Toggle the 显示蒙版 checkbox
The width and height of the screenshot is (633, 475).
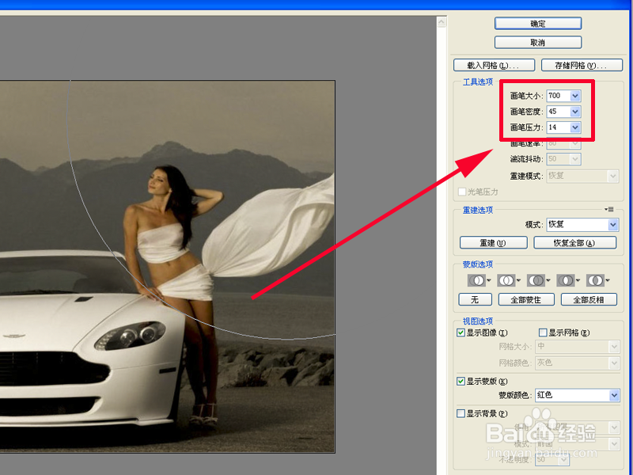point(461,381)
